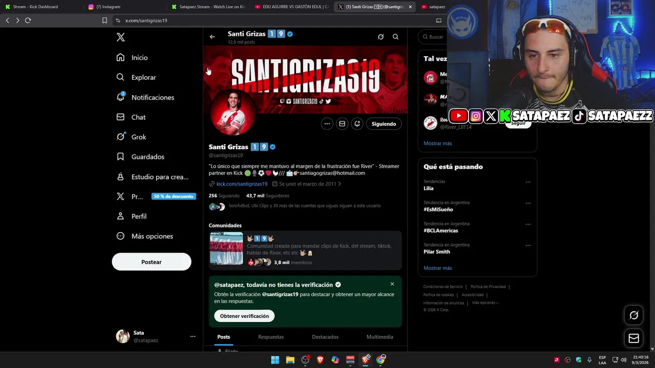Screen dimensions: 655x368
Task: Click the browser bookmark icon
Action: (x=104, y=20)
